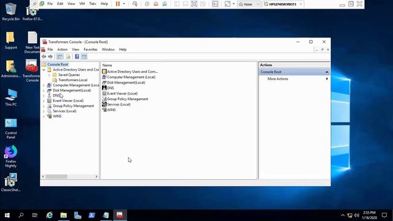This screenshot has width=393, height=221.
Task: Select ClassicShell desktop icon
Action: point(11,182)
